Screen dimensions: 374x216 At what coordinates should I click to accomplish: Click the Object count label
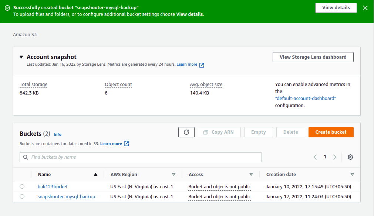point(118,84)
